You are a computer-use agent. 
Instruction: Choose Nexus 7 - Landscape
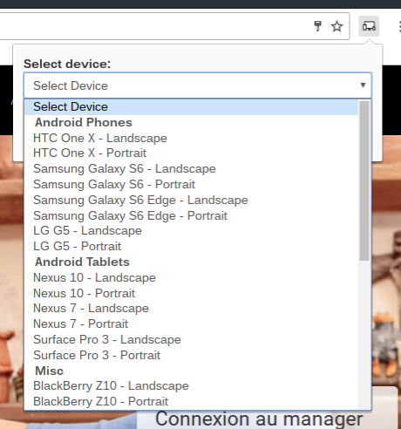point(191,309)
